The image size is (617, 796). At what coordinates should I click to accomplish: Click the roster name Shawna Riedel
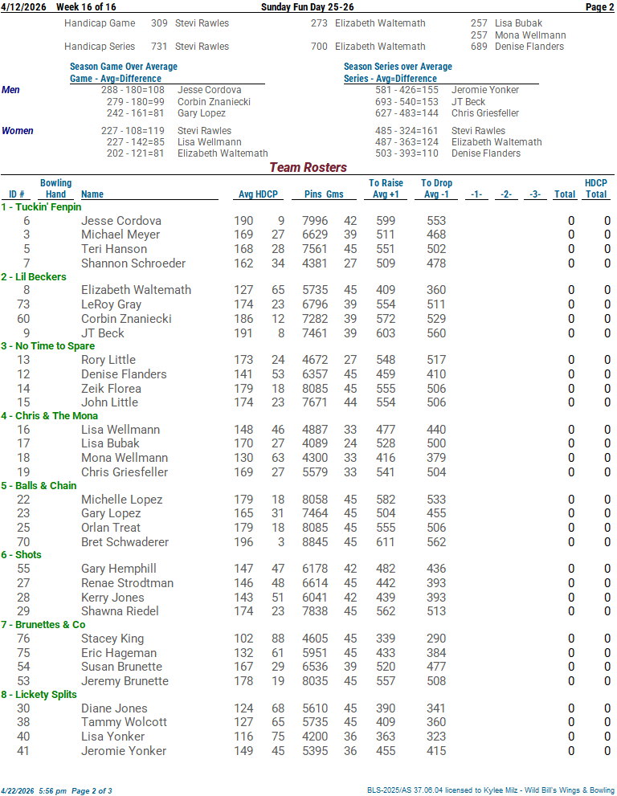tap(120, 611)
